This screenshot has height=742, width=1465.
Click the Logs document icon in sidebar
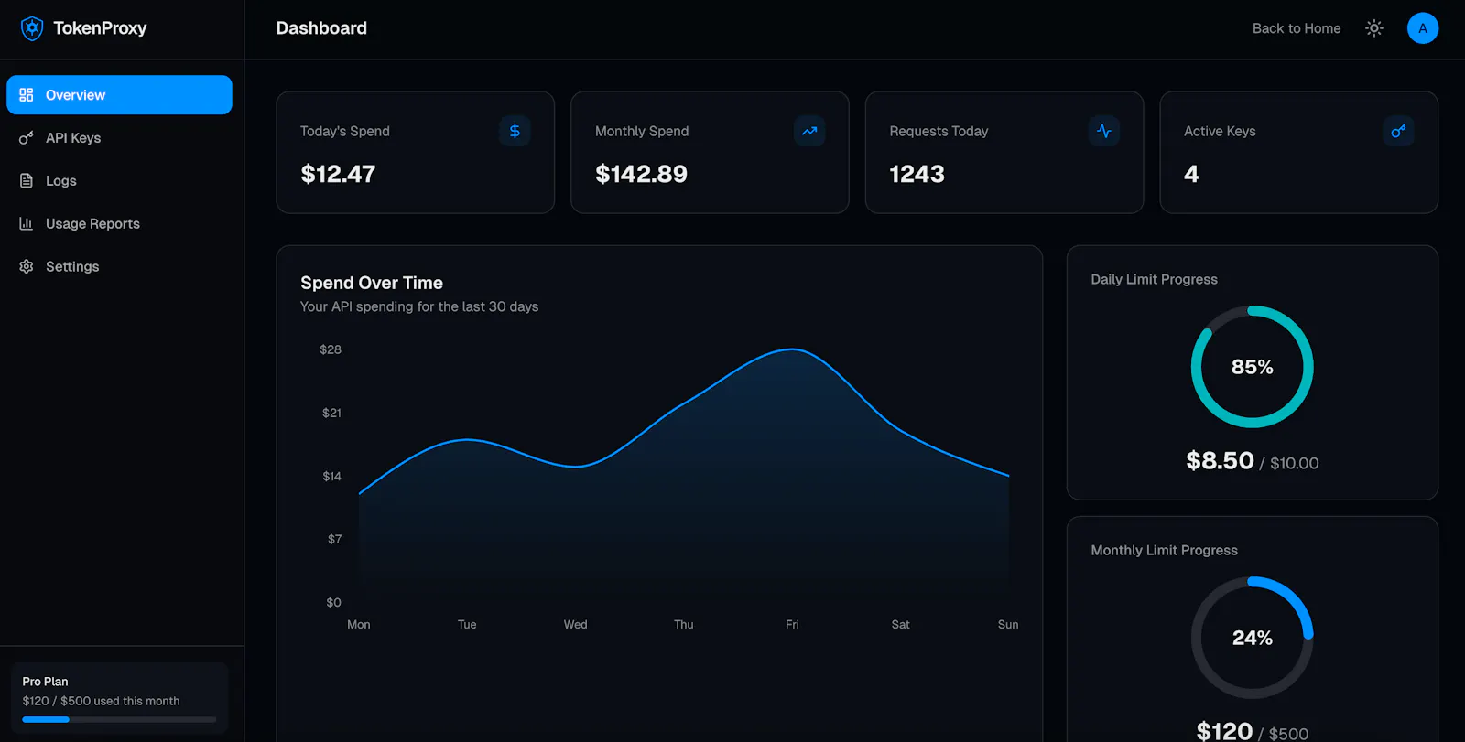pos(27,181)
